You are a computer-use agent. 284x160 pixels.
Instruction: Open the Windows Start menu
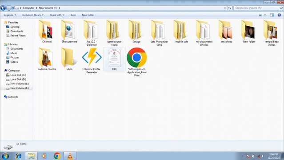coord(5,156)
